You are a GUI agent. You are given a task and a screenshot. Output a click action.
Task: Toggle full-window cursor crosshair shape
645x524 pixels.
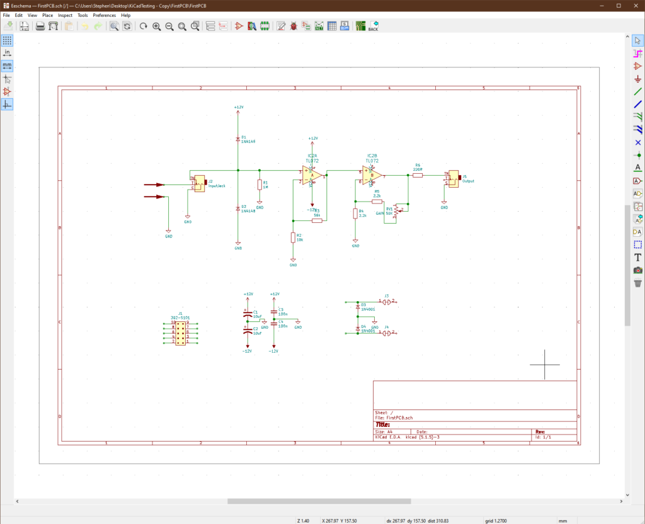click(7, 79)
